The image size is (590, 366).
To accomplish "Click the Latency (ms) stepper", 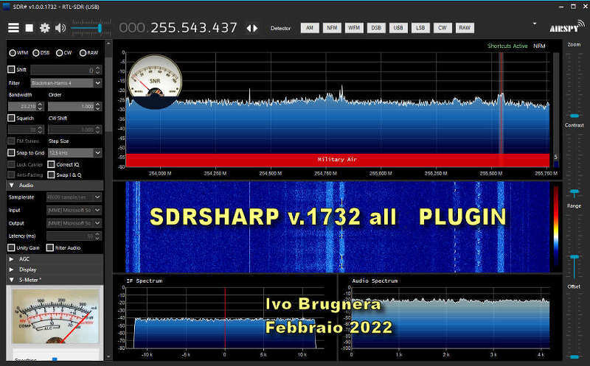I will point(98,236).
